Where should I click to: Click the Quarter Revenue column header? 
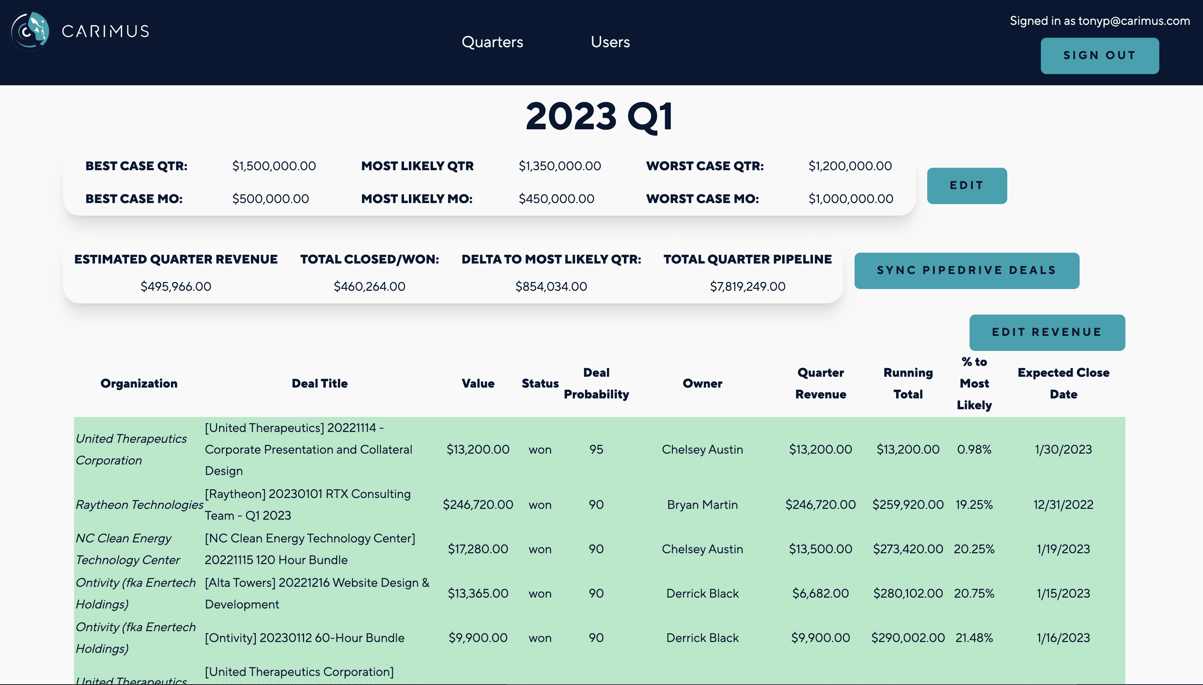click(821, 383)
